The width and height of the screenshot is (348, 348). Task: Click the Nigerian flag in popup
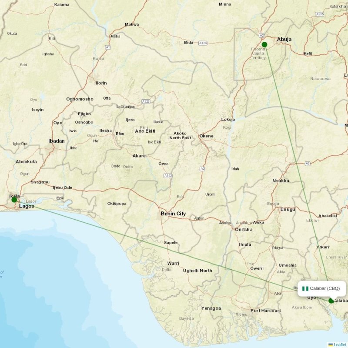tap(305, 288)
